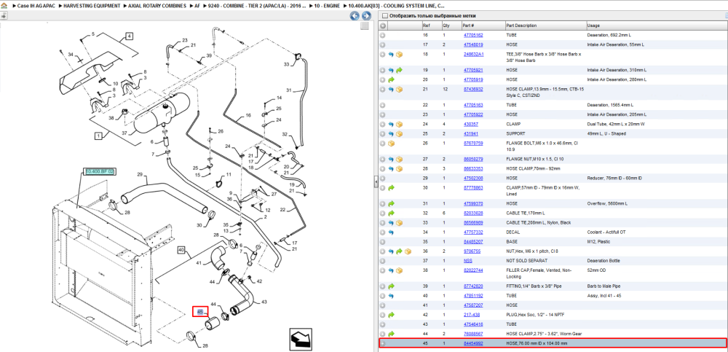This screenshot has height=352, width=728.
Task: Open part number link 217-438
Action: click(472, 315)
